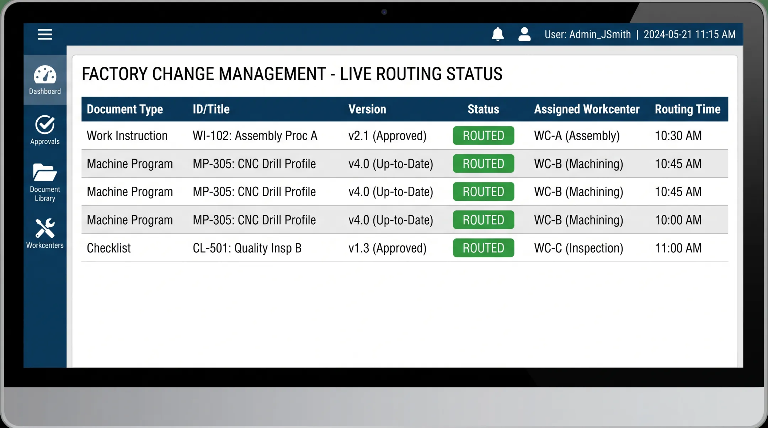
Task: Click the '10:00 AM' routing time
Action: (x=678, y=220)
